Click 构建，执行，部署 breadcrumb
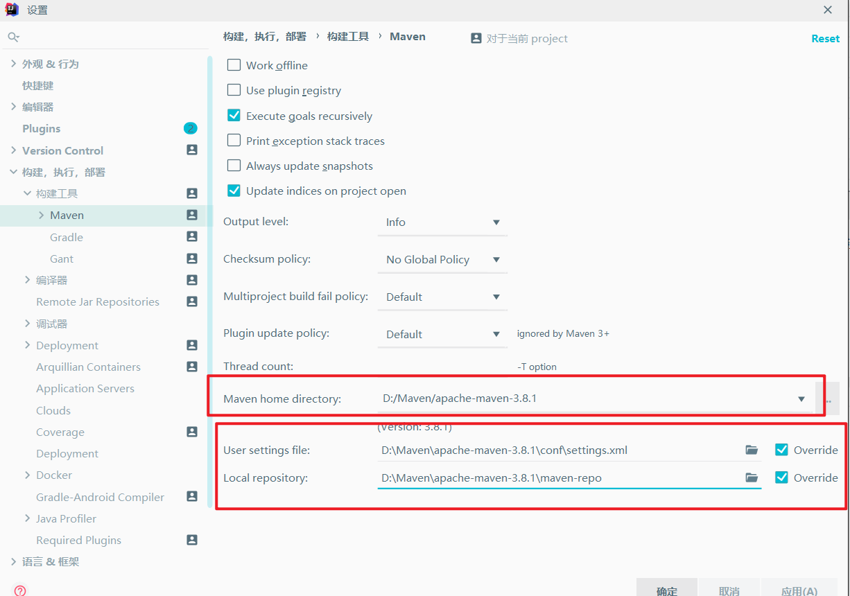The height and width of the screenshot is (596, 850). point(265,37)
